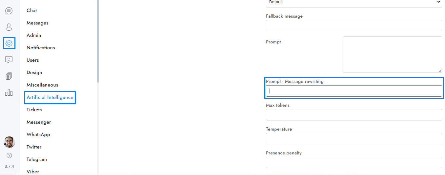This screenshot has width=445, height=175.
Task: Click the agent profile avatar photo
Action: click(9, 142)
